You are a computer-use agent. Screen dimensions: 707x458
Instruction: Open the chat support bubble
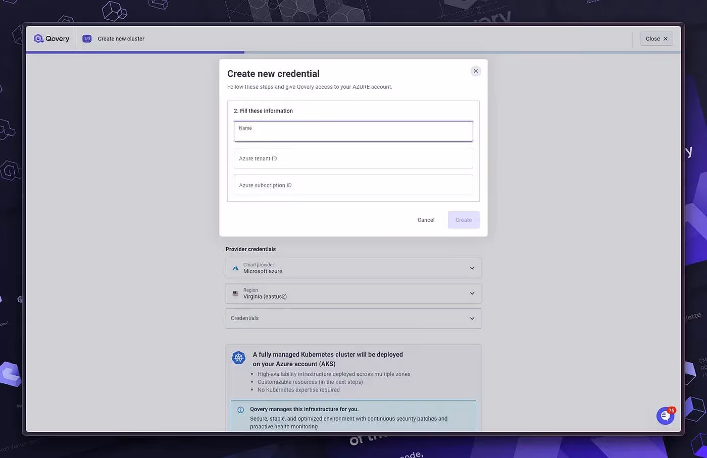(665, 416)
